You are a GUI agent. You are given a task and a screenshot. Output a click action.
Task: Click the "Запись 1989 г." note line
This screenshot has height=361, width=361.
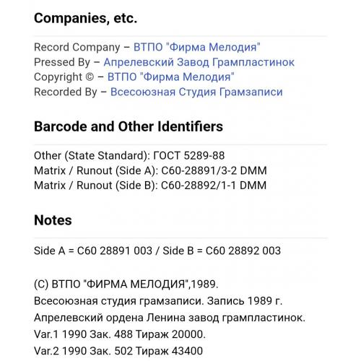coord(158,301)
